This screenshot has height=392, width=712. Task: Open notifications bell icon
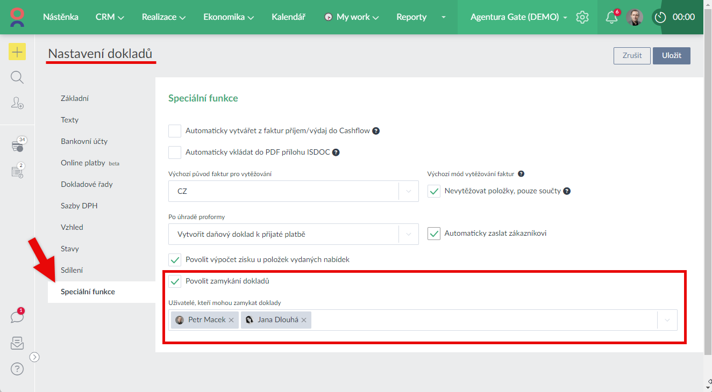(611, 17)
